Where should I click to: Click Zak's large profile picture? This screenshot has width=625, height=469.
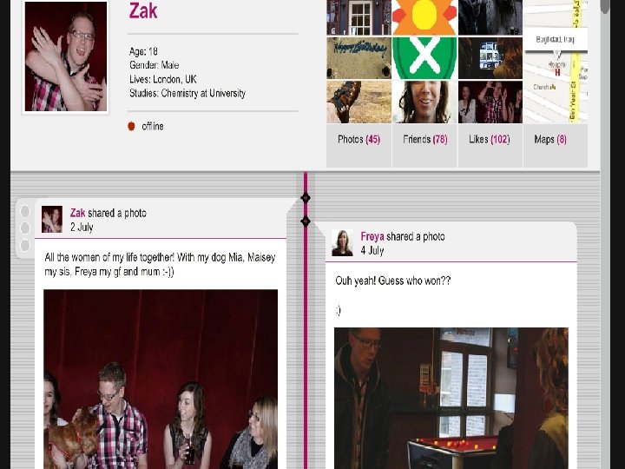(66, 56)
